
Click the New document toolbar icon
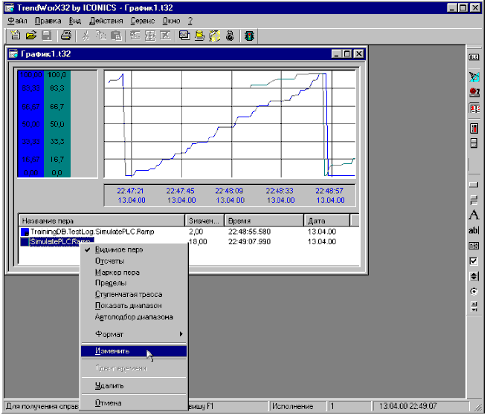click(15, 36)
